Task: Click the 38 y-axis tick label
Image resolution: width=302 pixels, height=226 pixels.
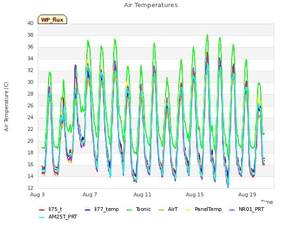Action: click(x=30, y=35)
